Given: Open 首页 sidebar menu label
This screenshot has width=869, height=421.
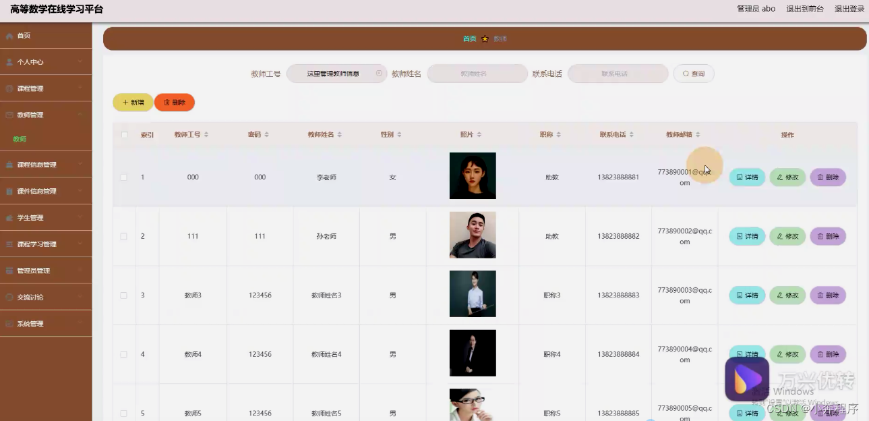Looking at the screenshot, I should coord(24,36).
